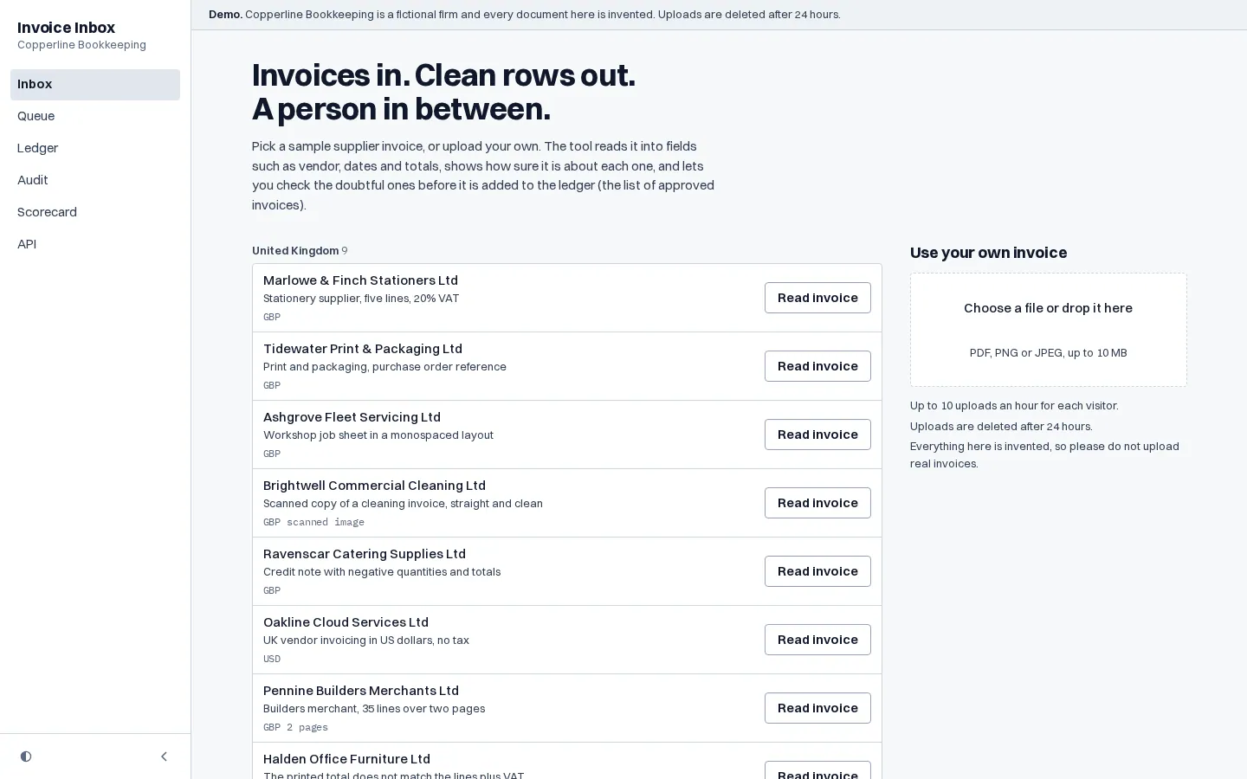Toggle the dark theme icon
1247x779 pixels.
click(x=26, y=756)
